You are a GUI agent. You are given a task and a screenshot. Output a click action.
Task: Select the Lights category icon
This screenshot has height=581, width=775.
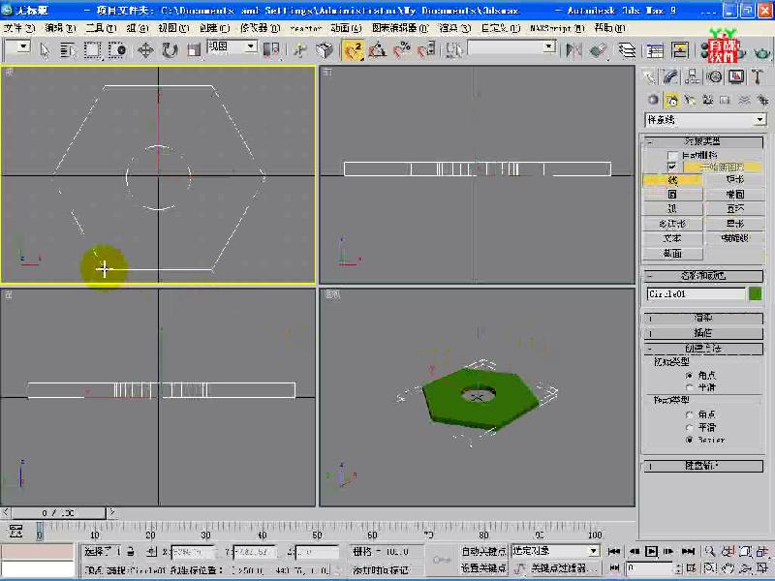coord(690,100)
